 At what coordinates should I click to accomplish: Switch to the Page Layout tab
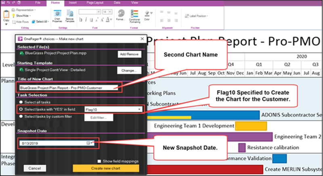pos(95,3)
